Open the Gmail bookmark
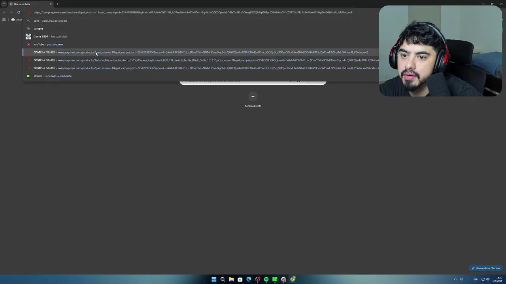The width and height of the screenshot is (506, 284). [x=16, y=20]
